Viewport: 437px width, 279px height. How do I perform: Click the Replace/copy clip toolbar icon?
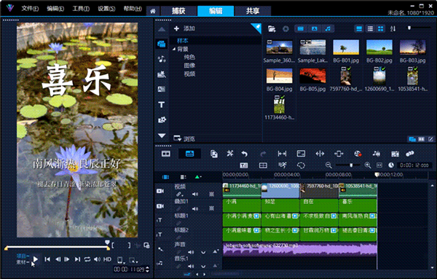pyautogui.click(x=214, y=154)
